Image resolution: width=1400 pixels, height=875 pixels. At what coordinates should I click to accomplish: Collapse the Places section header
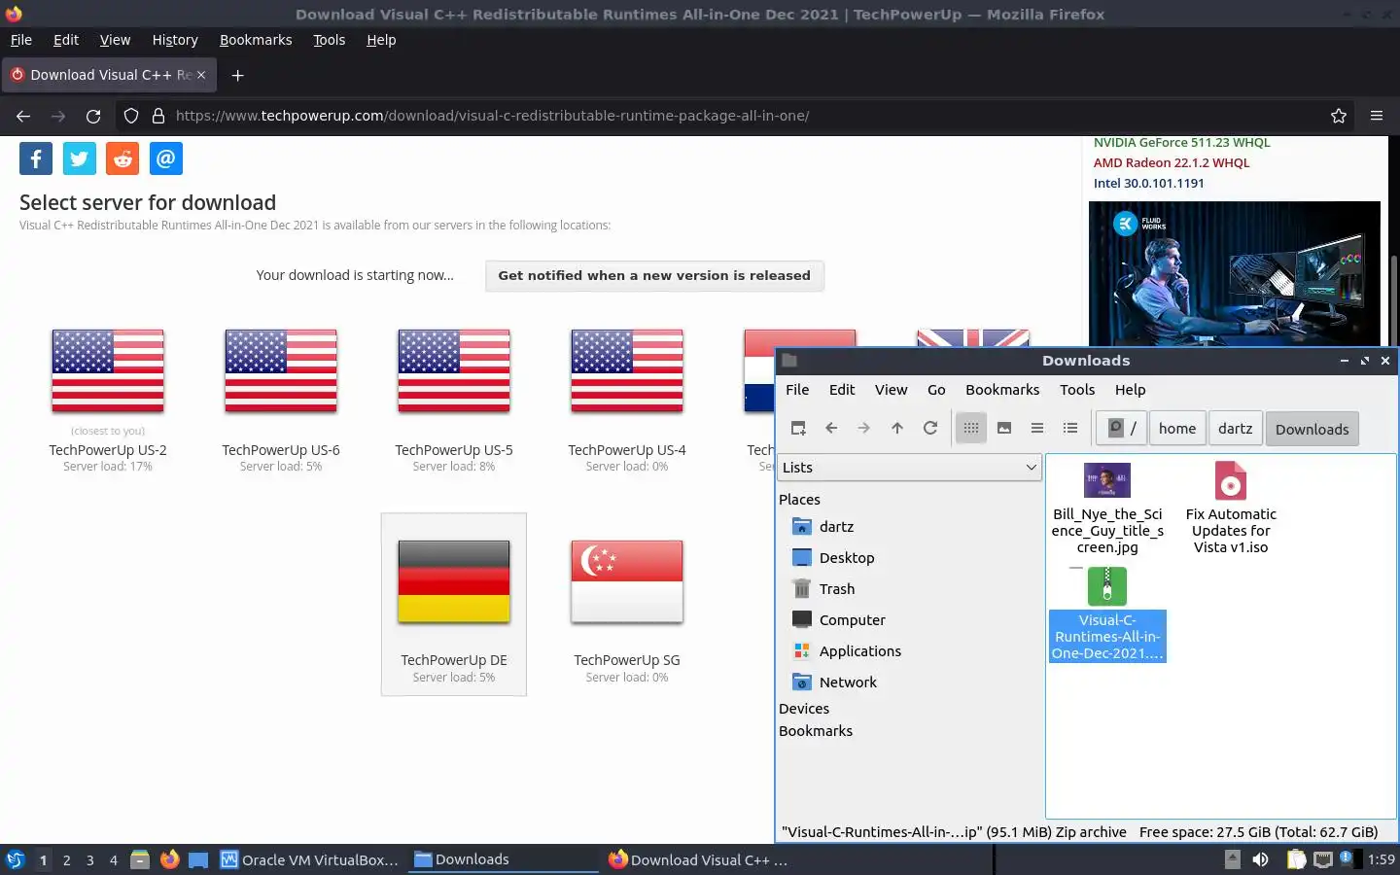pyautogui.click(x=799, y=500)
